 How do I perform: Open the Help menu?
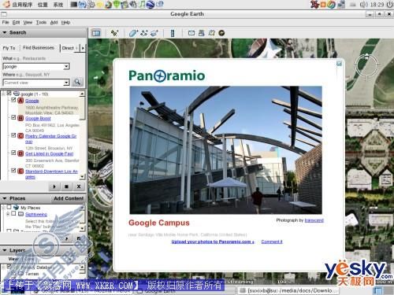point(65,22)
